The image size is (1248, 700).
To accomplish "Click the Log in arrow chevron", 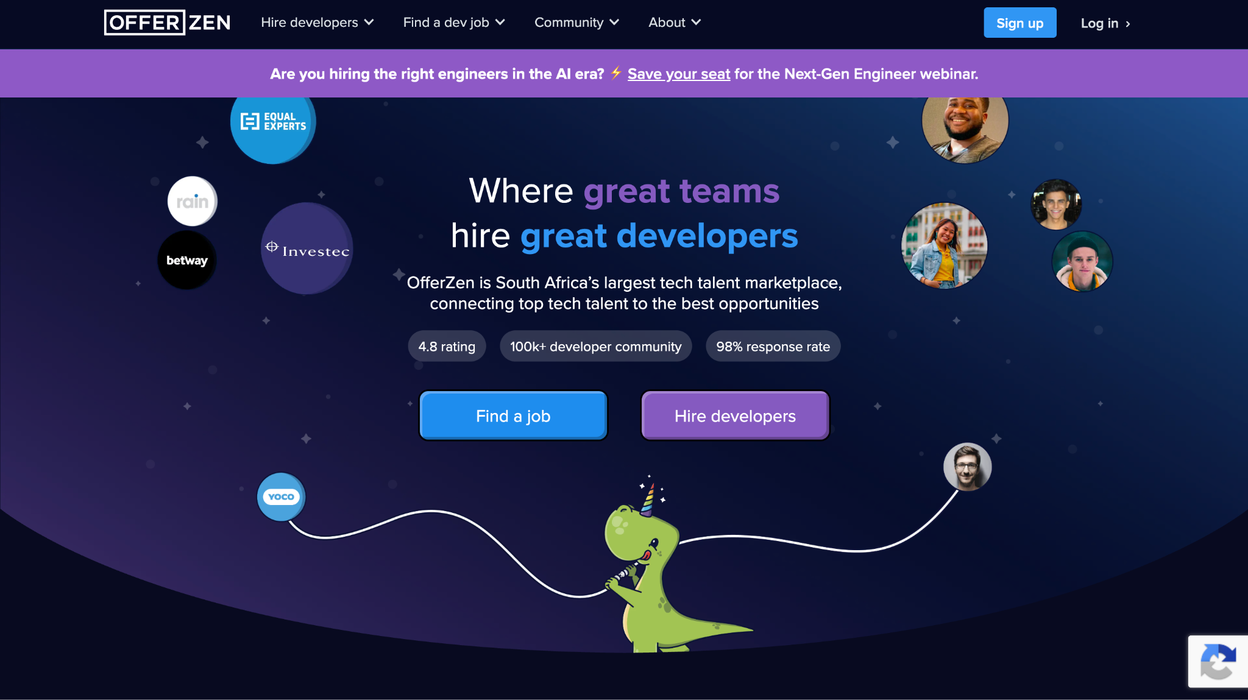I will coord(1128,24).
